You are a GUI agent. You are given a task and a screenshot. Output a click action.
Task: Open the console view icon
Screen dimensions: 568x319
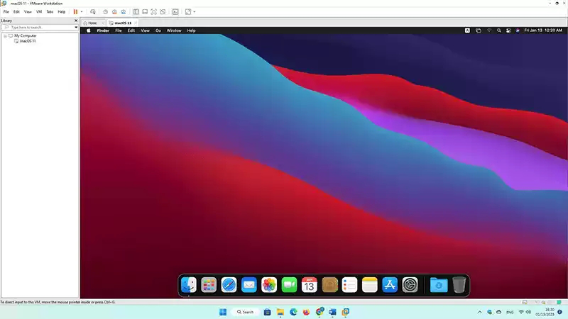[175, 12]
